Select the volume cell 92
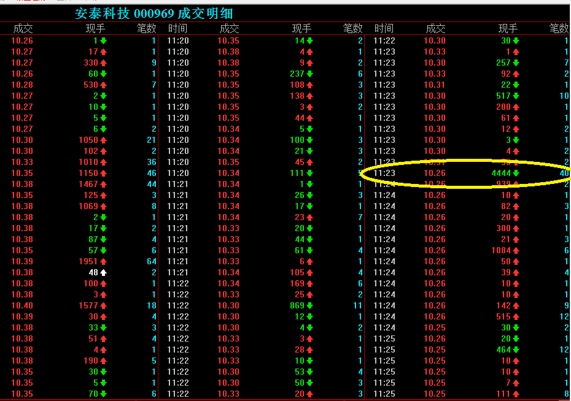Screen dimensions: 571x401 (x=506, y=74)
